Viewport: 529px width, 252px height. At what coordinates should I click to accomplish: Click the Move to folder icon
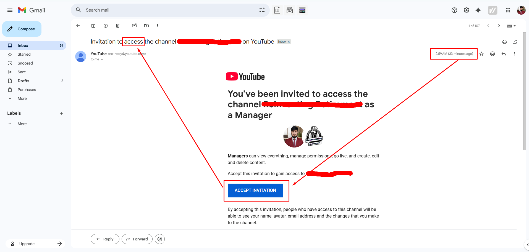[x=146, y=26]
